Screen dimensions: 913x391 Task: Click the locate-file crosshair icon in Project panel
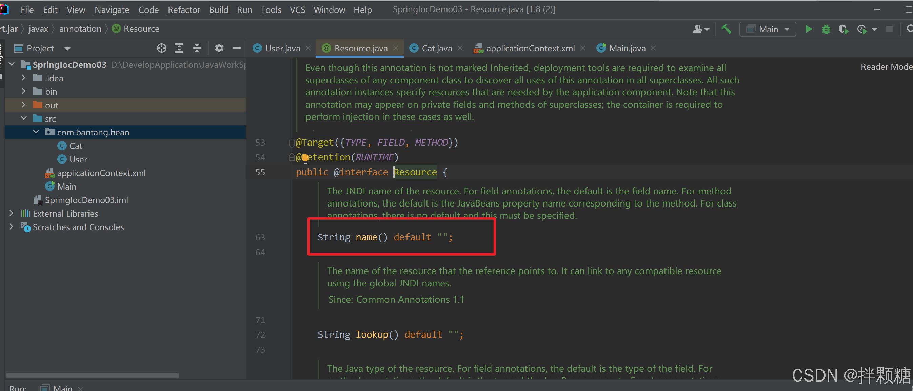click(x=162, y=48)
